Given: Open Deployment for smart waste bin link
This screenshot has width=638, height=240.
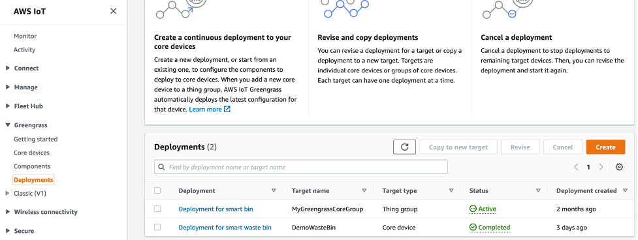Looking at the screenshot, I should tap(225, 227).
